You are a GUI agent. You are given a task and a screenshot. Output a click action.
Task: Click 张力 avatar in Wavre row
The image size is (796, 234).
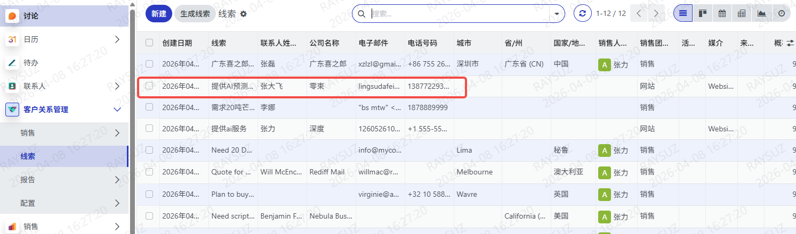pyautogui.click(x=604, y=194)
